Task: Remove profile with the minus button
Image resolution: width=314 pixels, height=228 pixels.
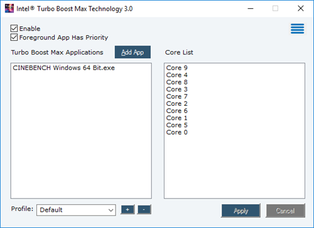Action: [x=144, y=209]
